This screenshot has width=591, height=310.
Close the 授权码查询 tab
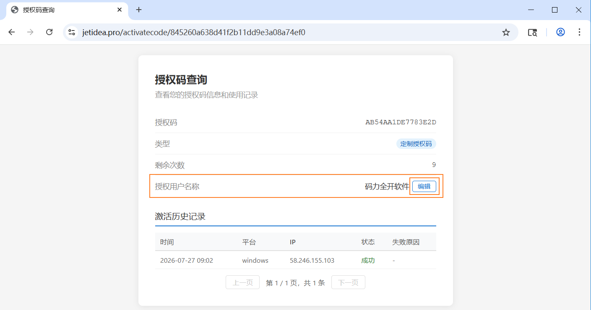120,10
